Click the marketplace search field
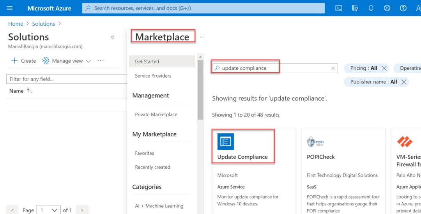The height and width of the screenshot is (214, 421). coord(275,68)
